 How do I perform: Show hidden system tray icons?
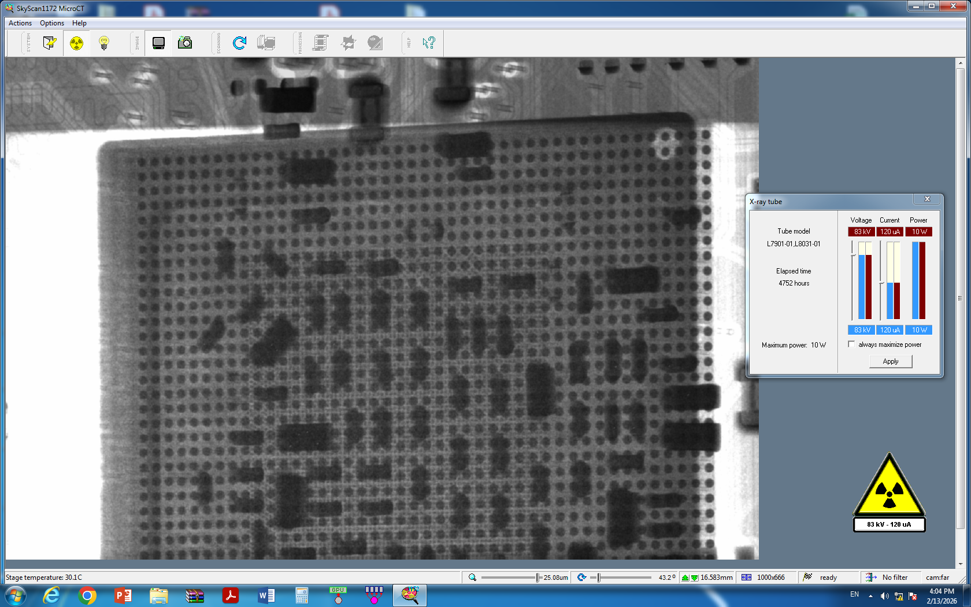(870, 596)
